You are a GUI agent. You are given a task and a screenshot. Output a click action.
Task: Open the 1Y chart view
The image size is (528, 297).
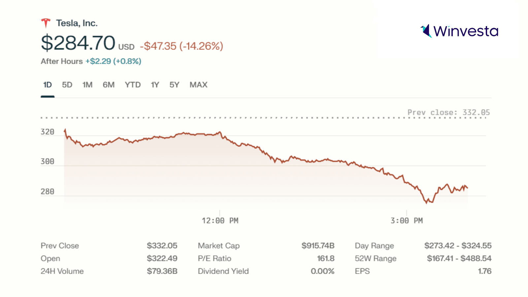[155, 85]
